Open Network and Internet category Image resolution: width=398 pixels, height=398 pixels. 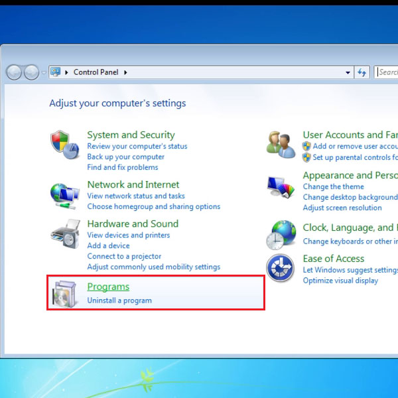[133, 184]
